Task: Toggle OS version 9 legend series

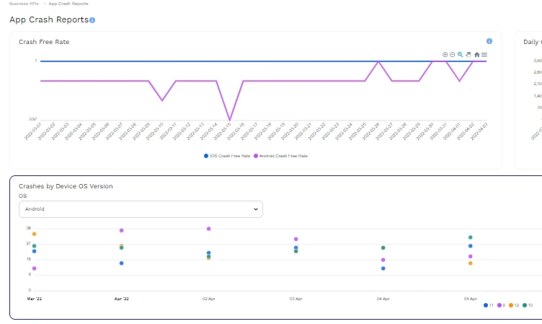Action: click(x=501, y=305)
